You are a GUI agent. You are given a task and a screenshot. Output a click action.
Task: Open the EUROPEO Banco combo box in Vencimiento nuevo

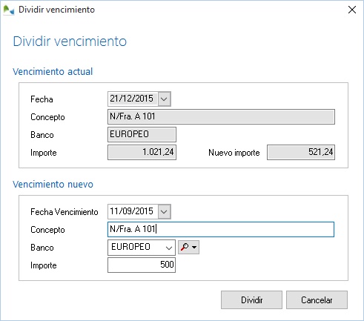(142, 248)
